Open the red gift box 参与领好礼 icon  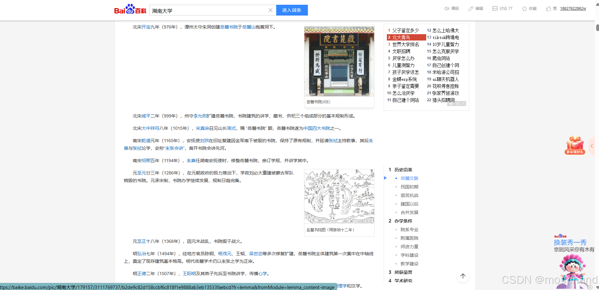coord(575,145)
